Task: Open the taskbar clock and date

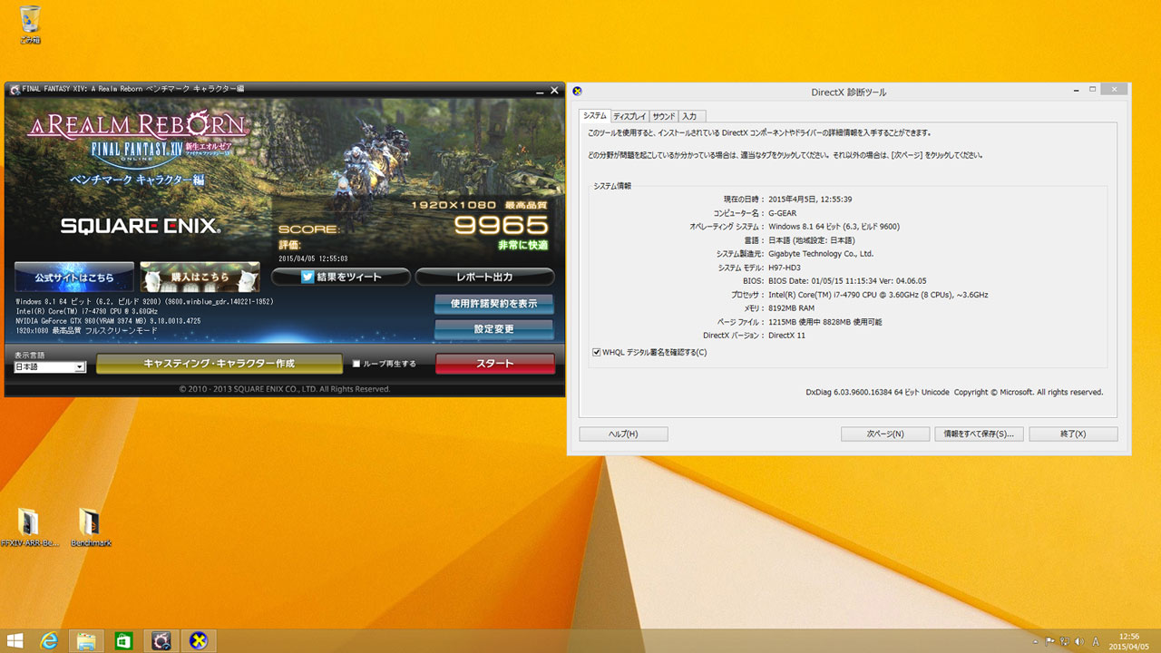Action: tap(1129, 641)
